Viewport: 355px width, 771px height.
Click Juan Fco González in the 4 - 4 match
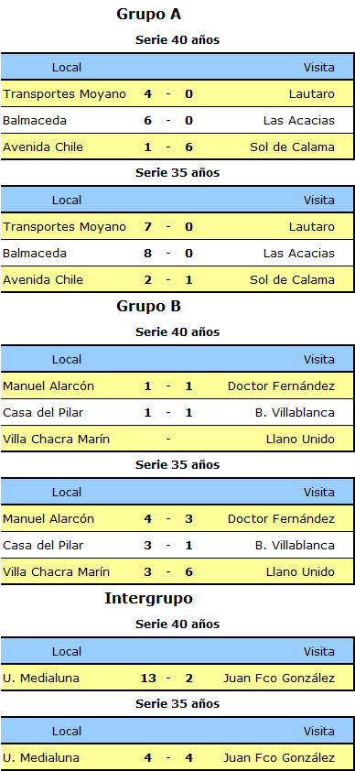click(279, 758)
